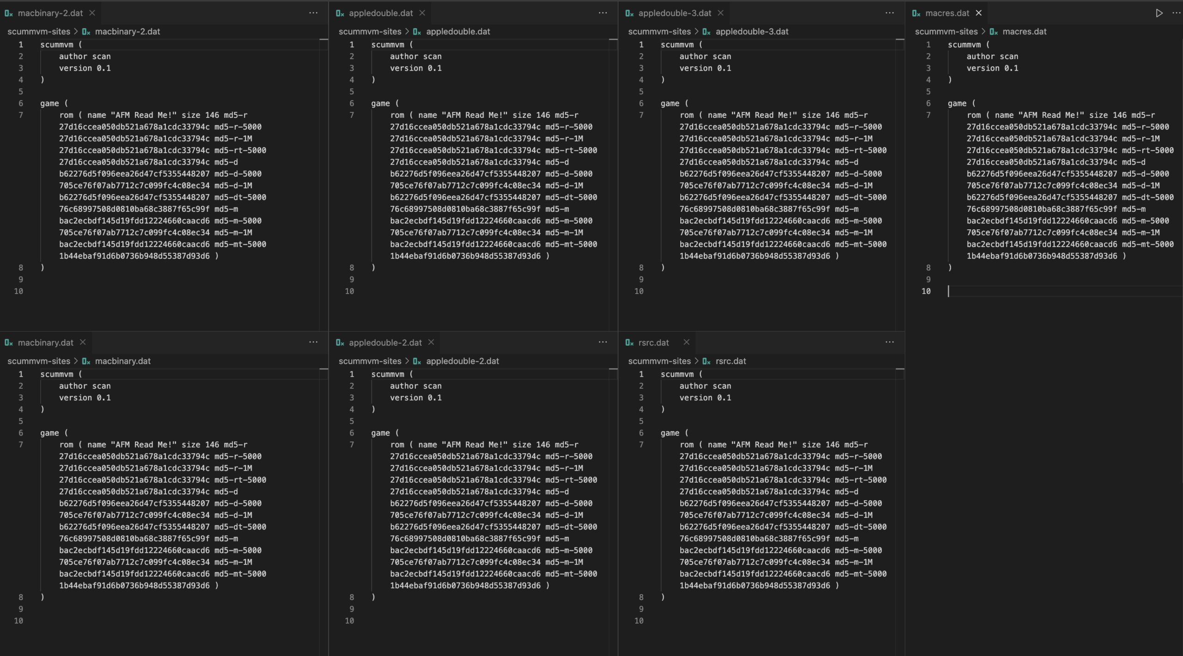Open more actions menu for rsrc.dat group
The width and height of the screenshot is (1183, 656).
[x=890, y=343]
